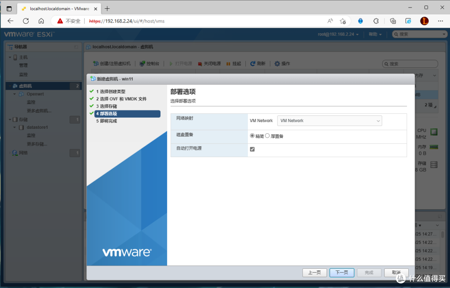Click the favorites star icon in address bar
The height and width of the screenshot is (288, 450).
[342, 21]
